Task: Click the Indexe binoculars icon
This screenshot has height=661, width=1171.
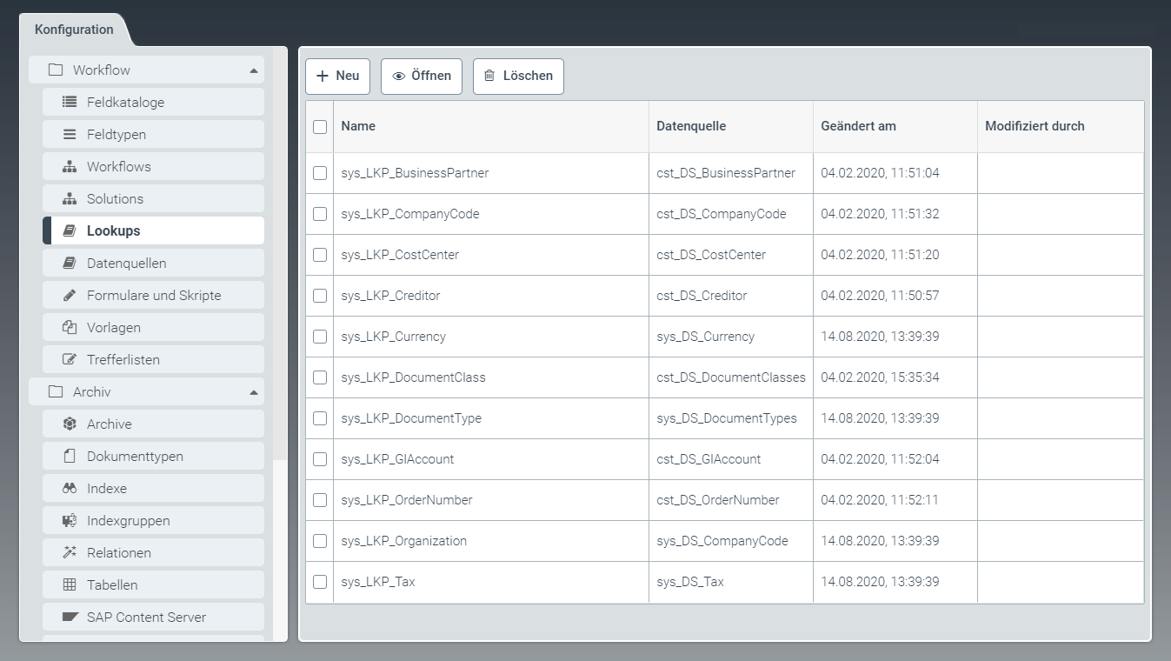Action: point(70,488)
